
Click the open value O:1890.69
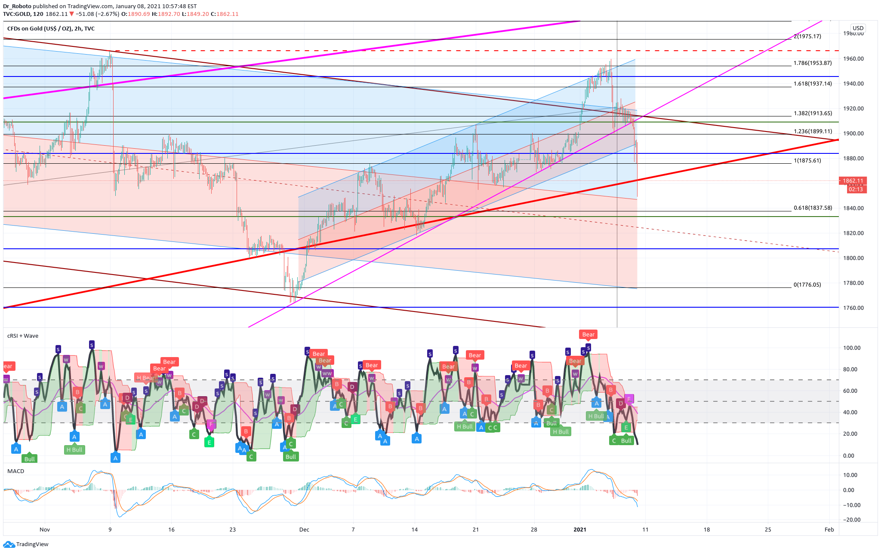pyautogui.click(x=136, y=14)
